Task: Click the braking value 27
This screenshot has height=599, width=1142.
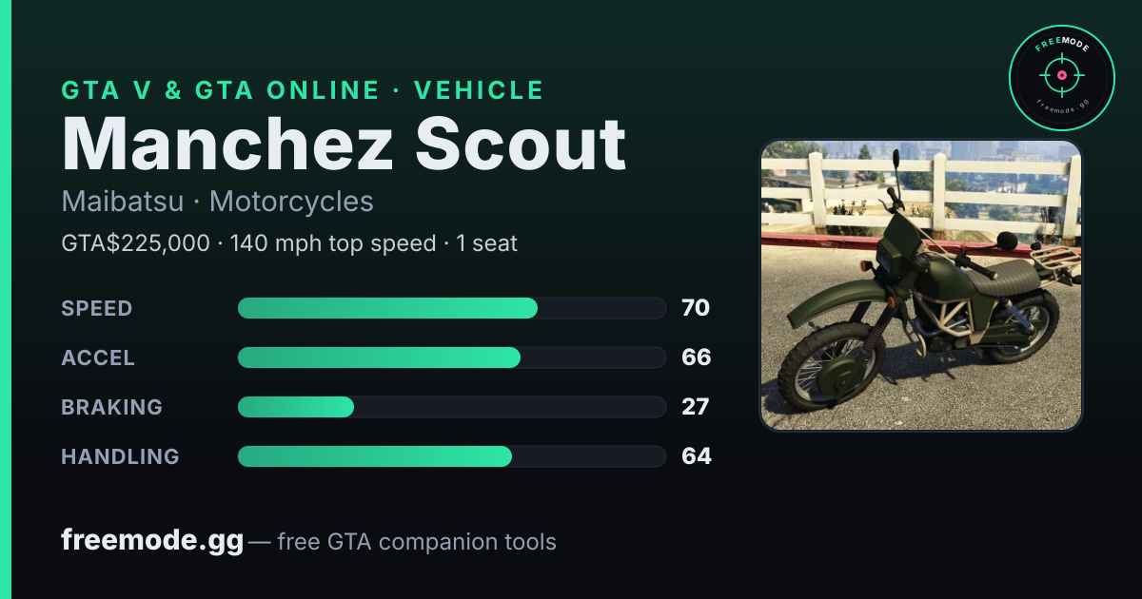Action: click(696, 407)
